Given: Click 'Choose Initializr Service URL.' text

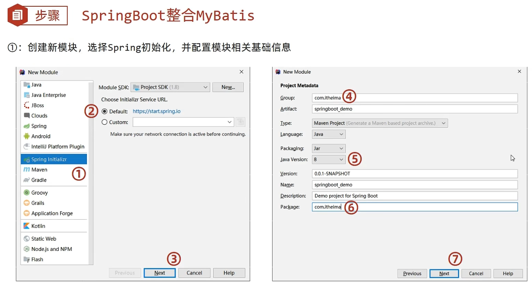Looking at the screenshot, I should tap(134, 100).
